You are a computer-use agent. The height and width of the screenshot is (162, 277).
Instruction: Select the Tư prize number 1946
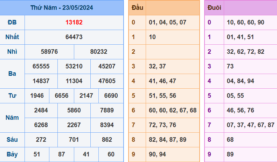(37, 96)
